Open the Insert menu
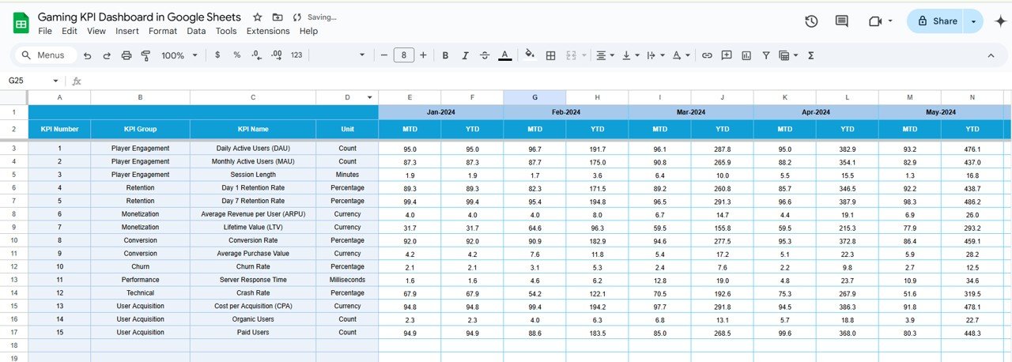The height and width of the screenshot is (362, 1012). pos(127,31)
